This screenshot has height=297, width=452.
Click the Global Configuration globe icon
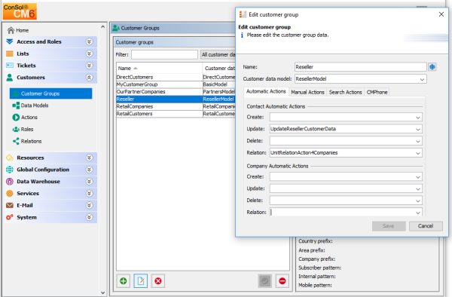tap(10, 170)
